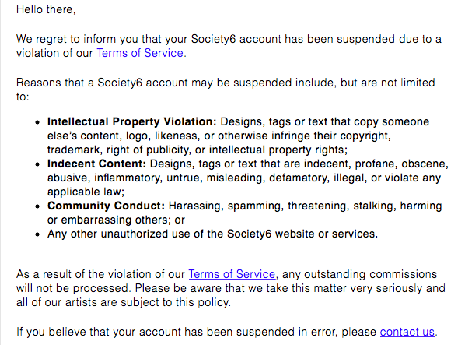Click 'all of our artists are subject' line
Viewport: 465px width, 345px height.
pos(124,302)
